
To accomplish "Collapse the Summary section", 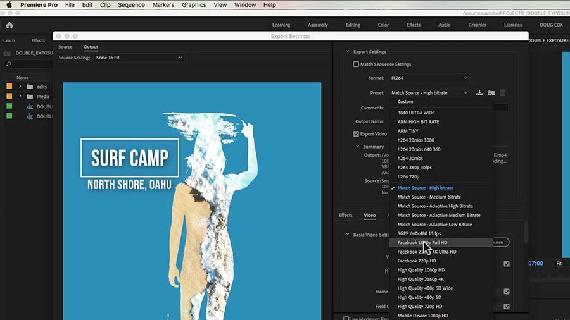I will (x=358, y=147).
